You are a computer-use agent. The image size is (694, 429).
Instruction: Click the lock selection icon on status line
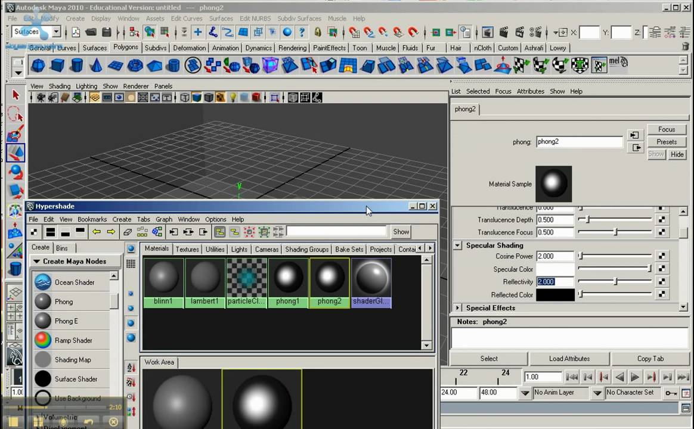point(317,32)
